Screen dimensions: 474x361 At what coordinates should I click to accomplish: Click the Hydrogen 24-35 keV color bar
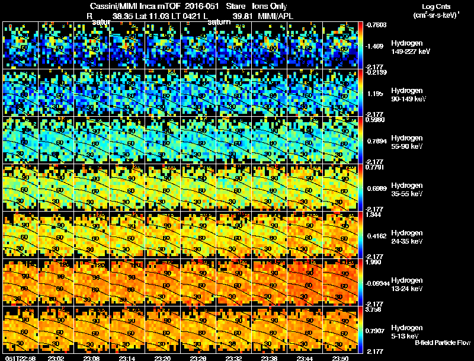(x=360, y=235)
